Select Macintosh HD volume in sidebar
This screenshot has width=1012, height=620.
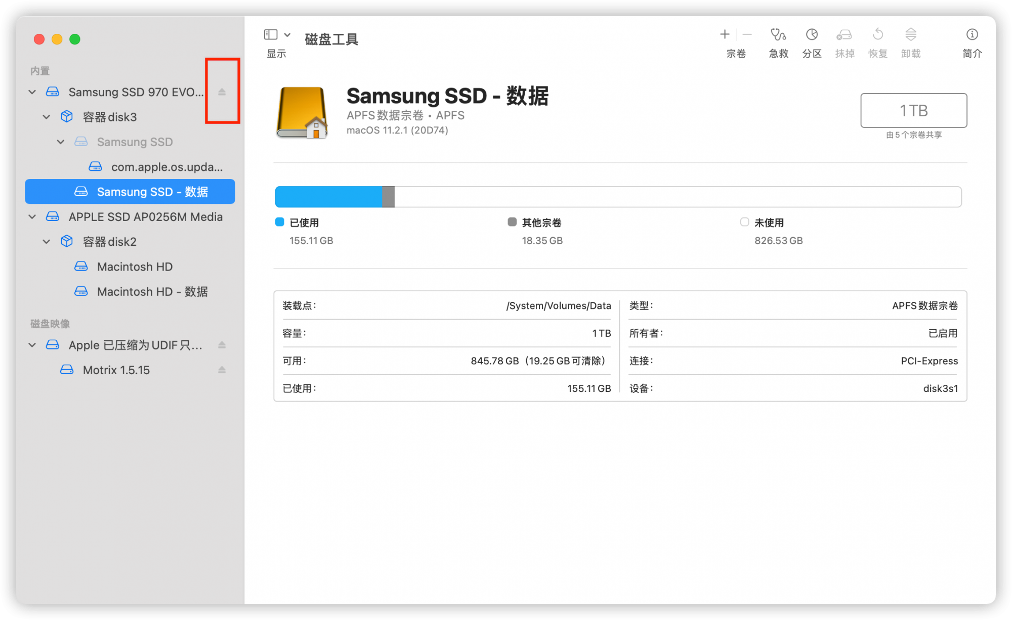(135, 267)
